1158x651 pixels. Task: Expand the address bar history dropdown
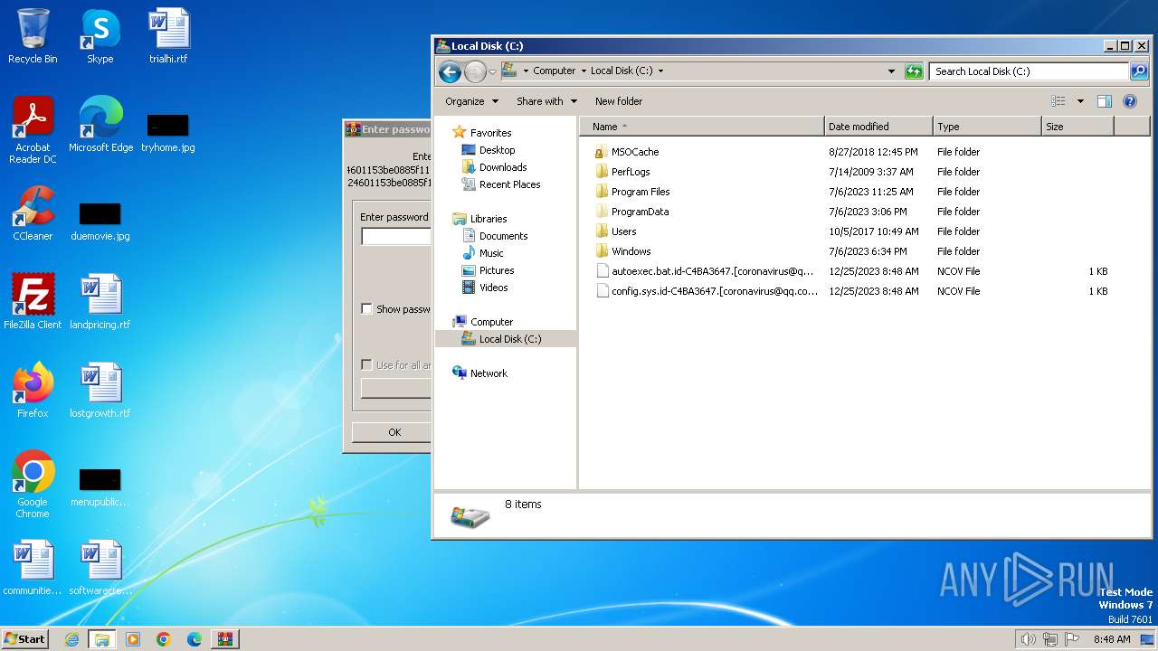[x=891, y=71]
